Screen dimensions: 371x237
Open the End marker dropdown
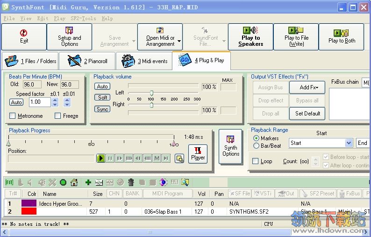point(363,143)
